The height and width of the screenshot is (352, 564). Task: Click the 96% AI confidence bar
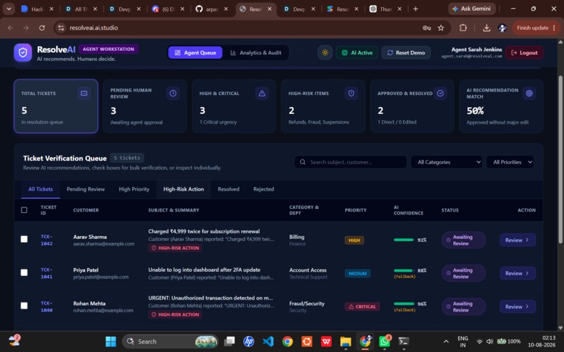point(404,304)
